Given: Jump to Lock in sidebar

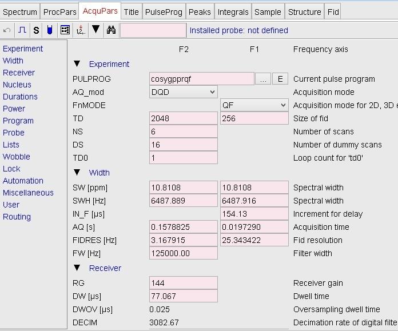Looking at the screenshot, I should click(x=11, y=169).
